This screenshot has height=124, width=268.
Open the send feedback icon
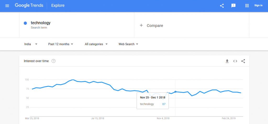(x=233, y=6)
